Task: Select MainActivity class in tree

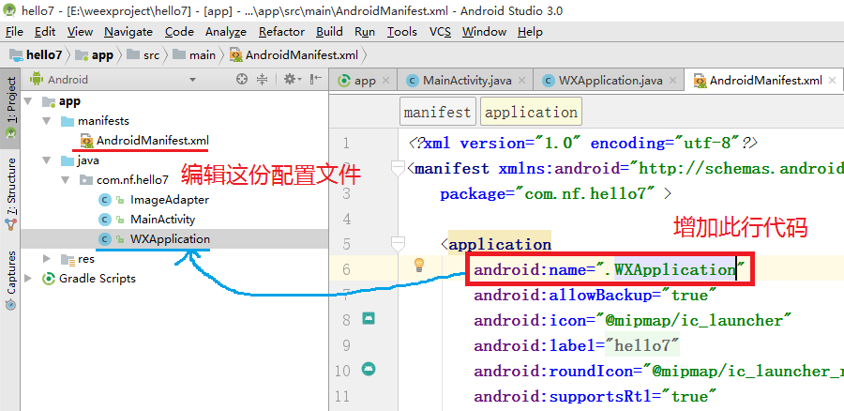Action: coord(147,220)
